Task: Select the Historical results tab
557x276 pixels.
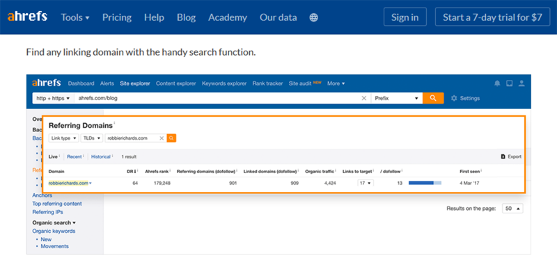Action: click(x=101, y=156)
